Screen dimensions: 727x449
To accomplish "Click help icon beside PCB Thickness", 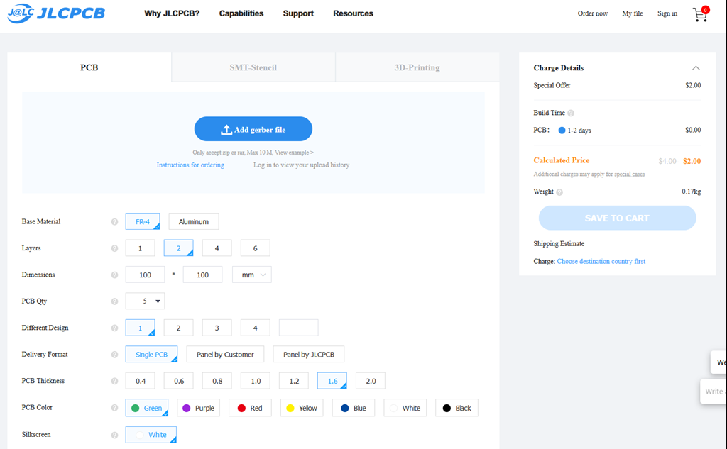I will click(x=114, y=381).
